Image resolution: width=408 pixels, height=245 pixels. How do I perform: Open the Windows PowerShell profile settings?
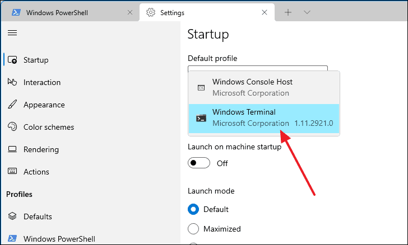coord(59,239)
